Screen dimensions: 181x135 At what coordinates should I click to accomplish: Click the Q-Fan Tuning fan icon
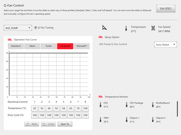click(36, 28)
